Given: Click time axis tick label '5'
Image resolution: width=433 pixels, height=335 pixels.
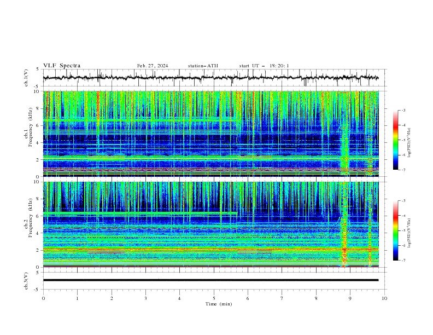Looking at the screenshot, I should 214,298.
